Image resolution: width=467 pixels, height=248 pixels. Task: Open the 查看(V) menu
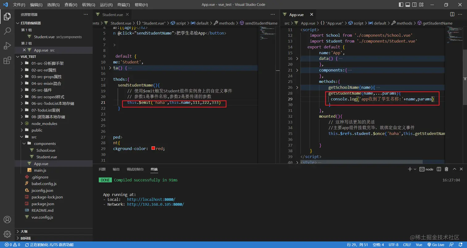point(71,5)
